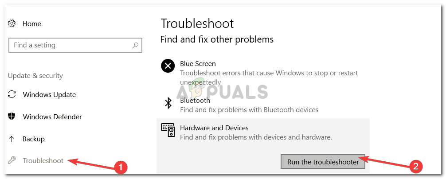Click the search magnifier icon
Viewport: 446px width, 179px height.
tap(135, 45)
